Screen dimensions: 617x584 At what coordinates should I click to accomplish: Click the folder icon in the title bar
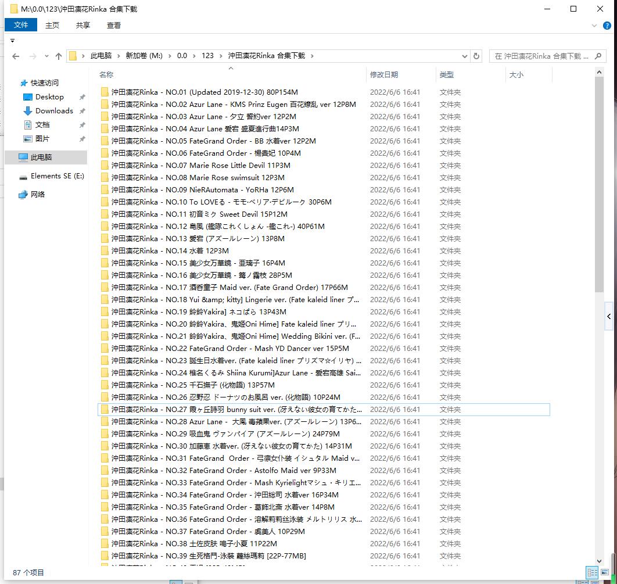[14, 9]
